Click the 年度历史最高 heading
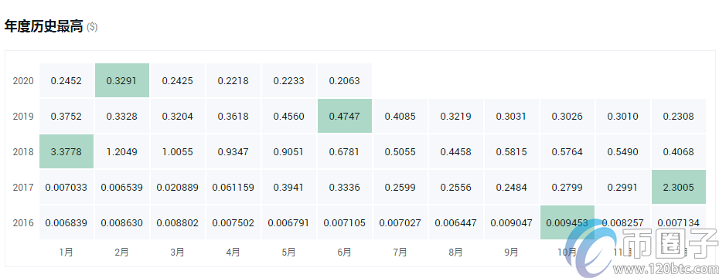The height and width of the screenshot is (278, 719). pos(43,26)
